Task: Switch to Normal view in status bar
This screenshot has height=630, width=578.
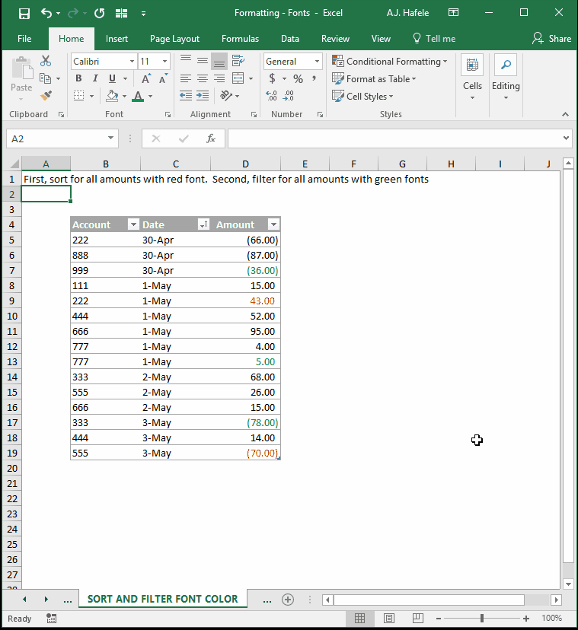Action: pos(359,619)
